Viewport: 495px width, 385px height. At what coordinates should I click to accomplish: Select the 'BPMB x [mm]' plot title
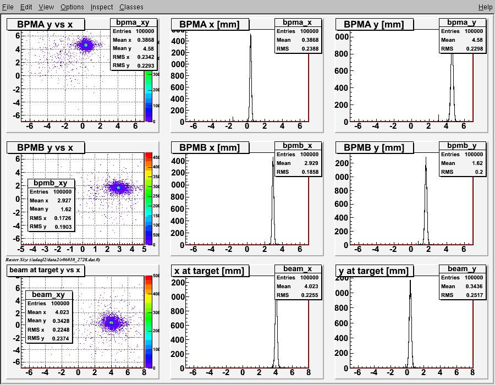tap(210, 147)
